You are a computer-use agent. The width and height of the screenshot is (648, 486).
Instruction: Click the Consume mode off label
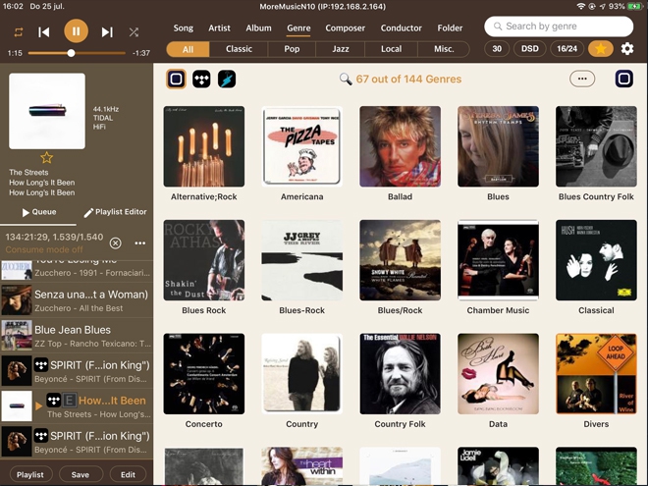44,249
